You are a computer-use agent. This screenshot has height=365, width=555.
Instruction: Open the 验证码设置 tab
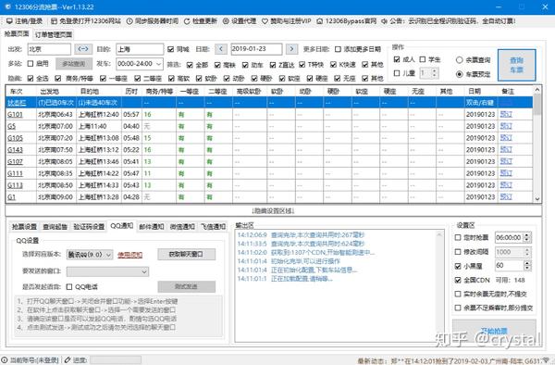click(x=89, y=226)
